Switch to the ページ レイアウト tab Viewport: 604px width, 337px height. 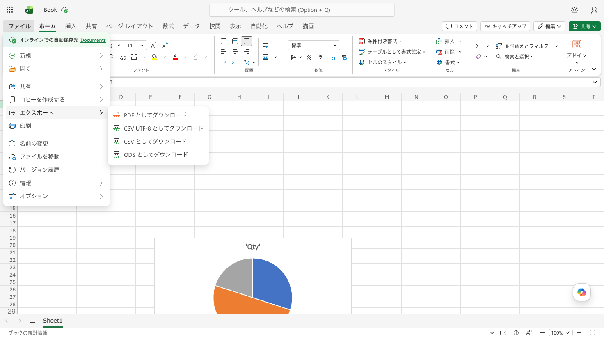pyautogui.click(x=130, y=26)
